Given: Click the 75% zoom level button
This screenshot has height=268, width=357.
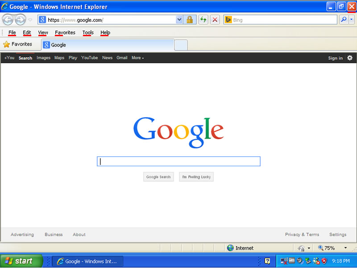Looking at the screenshot, I should click(x=326, y=248).
